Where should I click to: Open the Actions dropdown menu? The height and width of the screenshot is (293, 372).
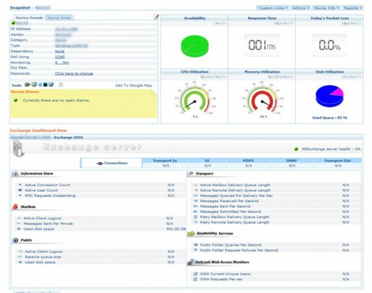click(x=301, y=8)
